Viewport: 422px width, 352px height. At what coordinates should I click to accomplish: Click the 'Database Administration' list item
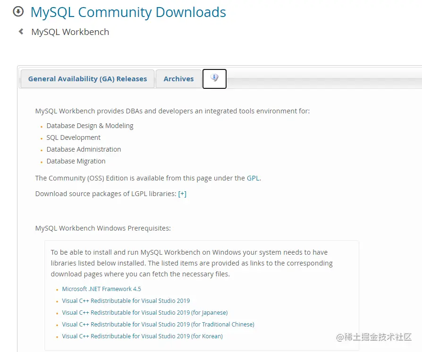(x=84, y=149)
